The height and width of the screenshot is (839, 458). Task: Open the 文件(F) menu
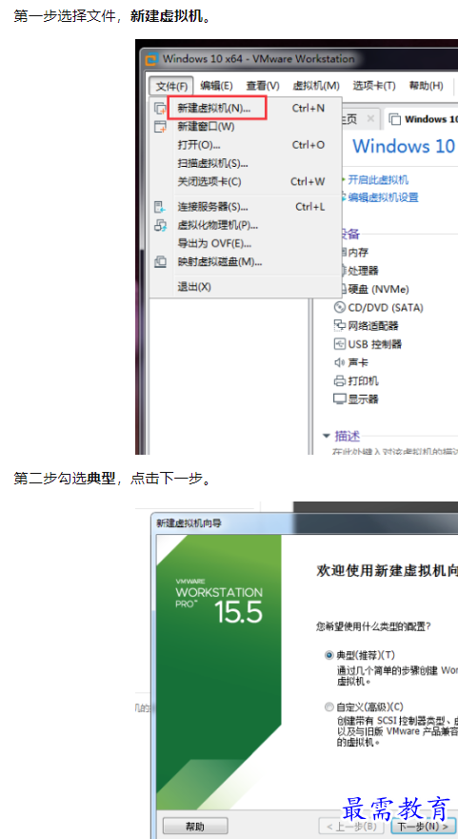tap(171, 86)
